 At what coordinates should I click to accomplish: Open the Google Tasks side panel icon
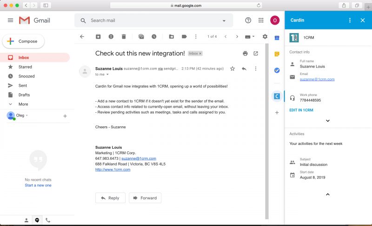(x=277, y=70)
